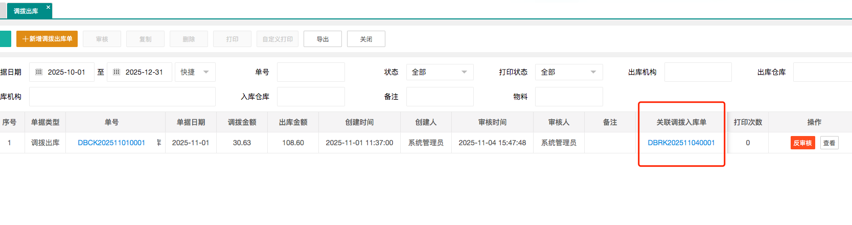The height and width of the screenshot is (225, 852).
Task: Focus the 单号 search input
Action: [311, 72]
